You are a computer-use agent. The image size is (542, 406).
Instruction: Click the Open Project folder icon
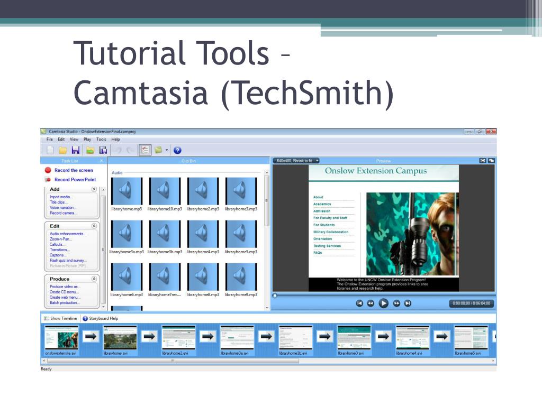coord(62,150)
